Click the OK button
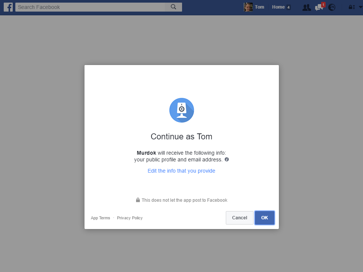Viewport: 363px width, 272px height. [x=265, y=218]
